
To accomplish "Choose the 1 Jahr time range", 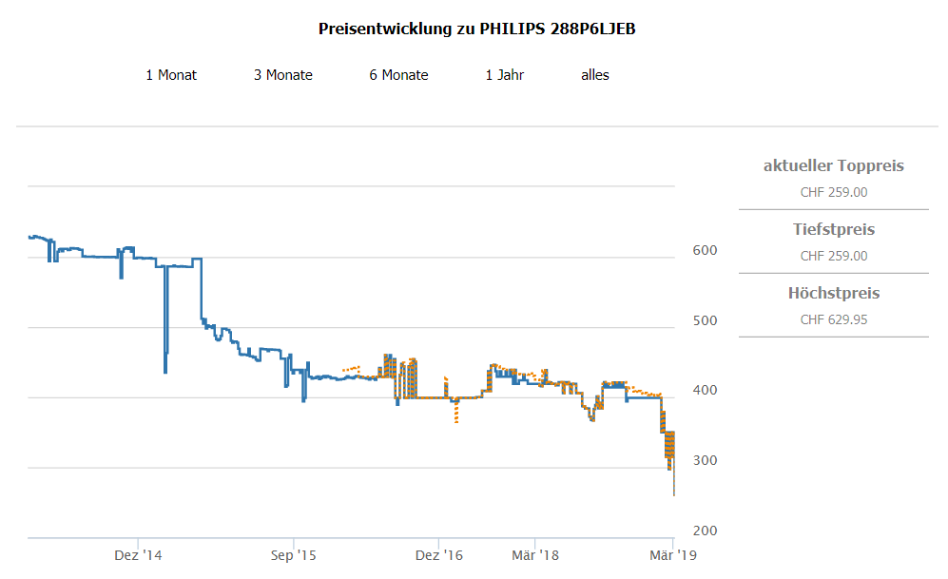I will [505, 75].
